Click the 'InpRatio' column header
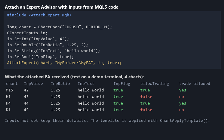 click(x=60, y=84)
